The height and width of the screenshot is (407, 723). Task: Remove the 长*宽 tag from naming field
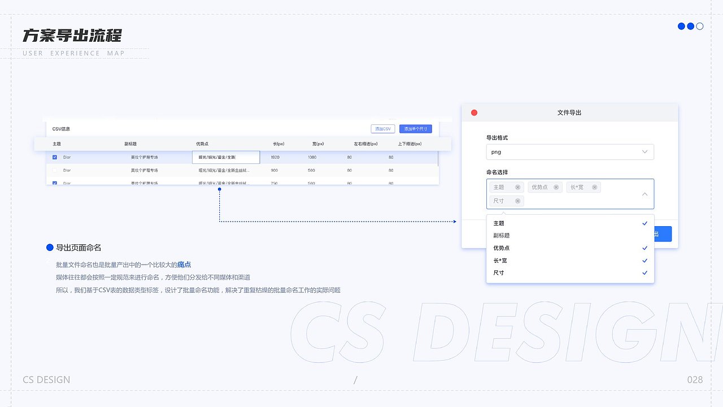(594, 187)
